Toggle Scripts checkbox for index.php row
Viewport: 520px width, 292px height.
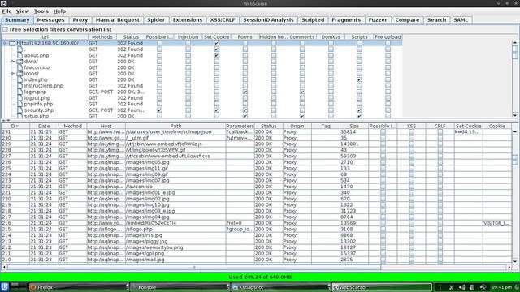359,79
